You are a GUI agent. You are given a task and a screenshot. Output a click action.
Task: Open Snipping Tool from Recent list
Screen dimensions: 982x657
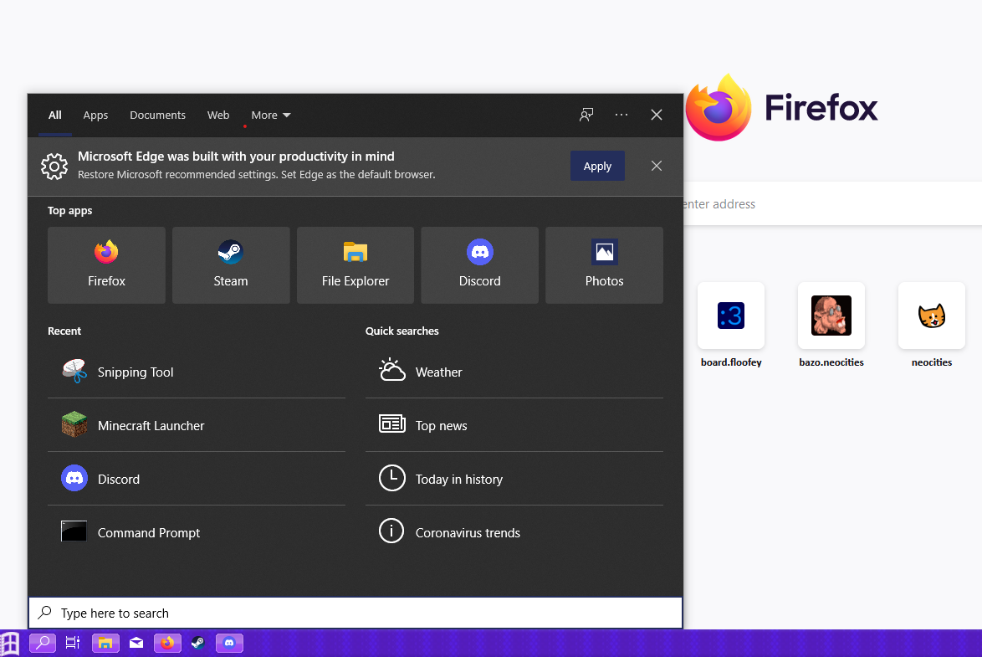tap(197, 372)
